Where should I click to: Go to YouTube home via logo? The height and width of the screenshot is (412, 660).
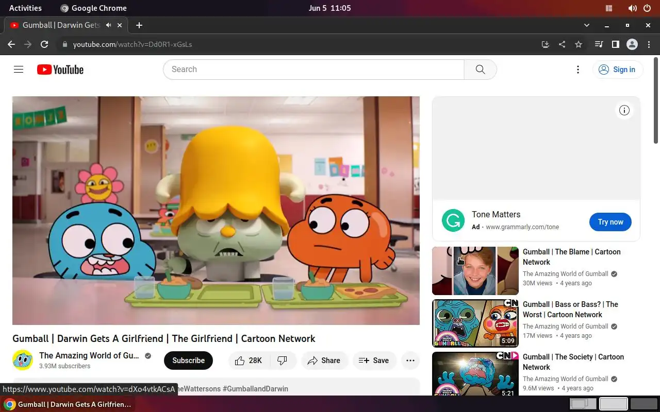pos(60,70)
